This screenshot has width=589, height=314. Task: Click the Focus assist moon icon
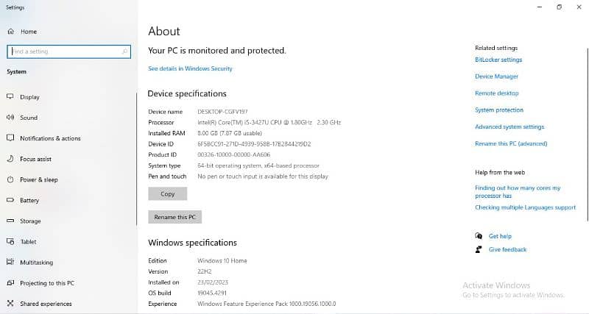(10, 159)
